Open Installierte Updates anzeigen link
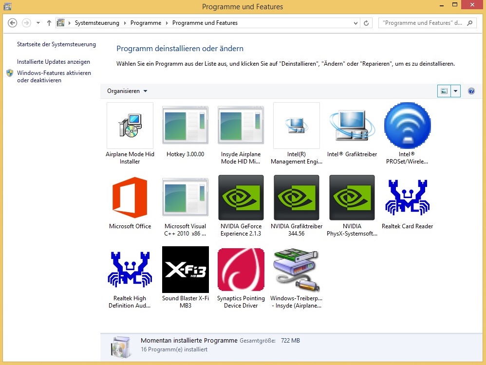This screenshot has width=486, height=365. pyautogui.click(x=54, y=62)
